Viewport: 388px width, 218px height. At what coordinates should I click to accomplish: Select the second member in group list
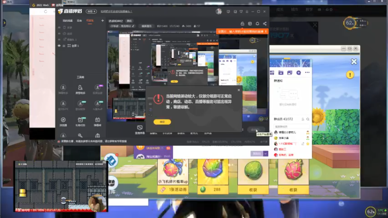click(x=291, y=138)
